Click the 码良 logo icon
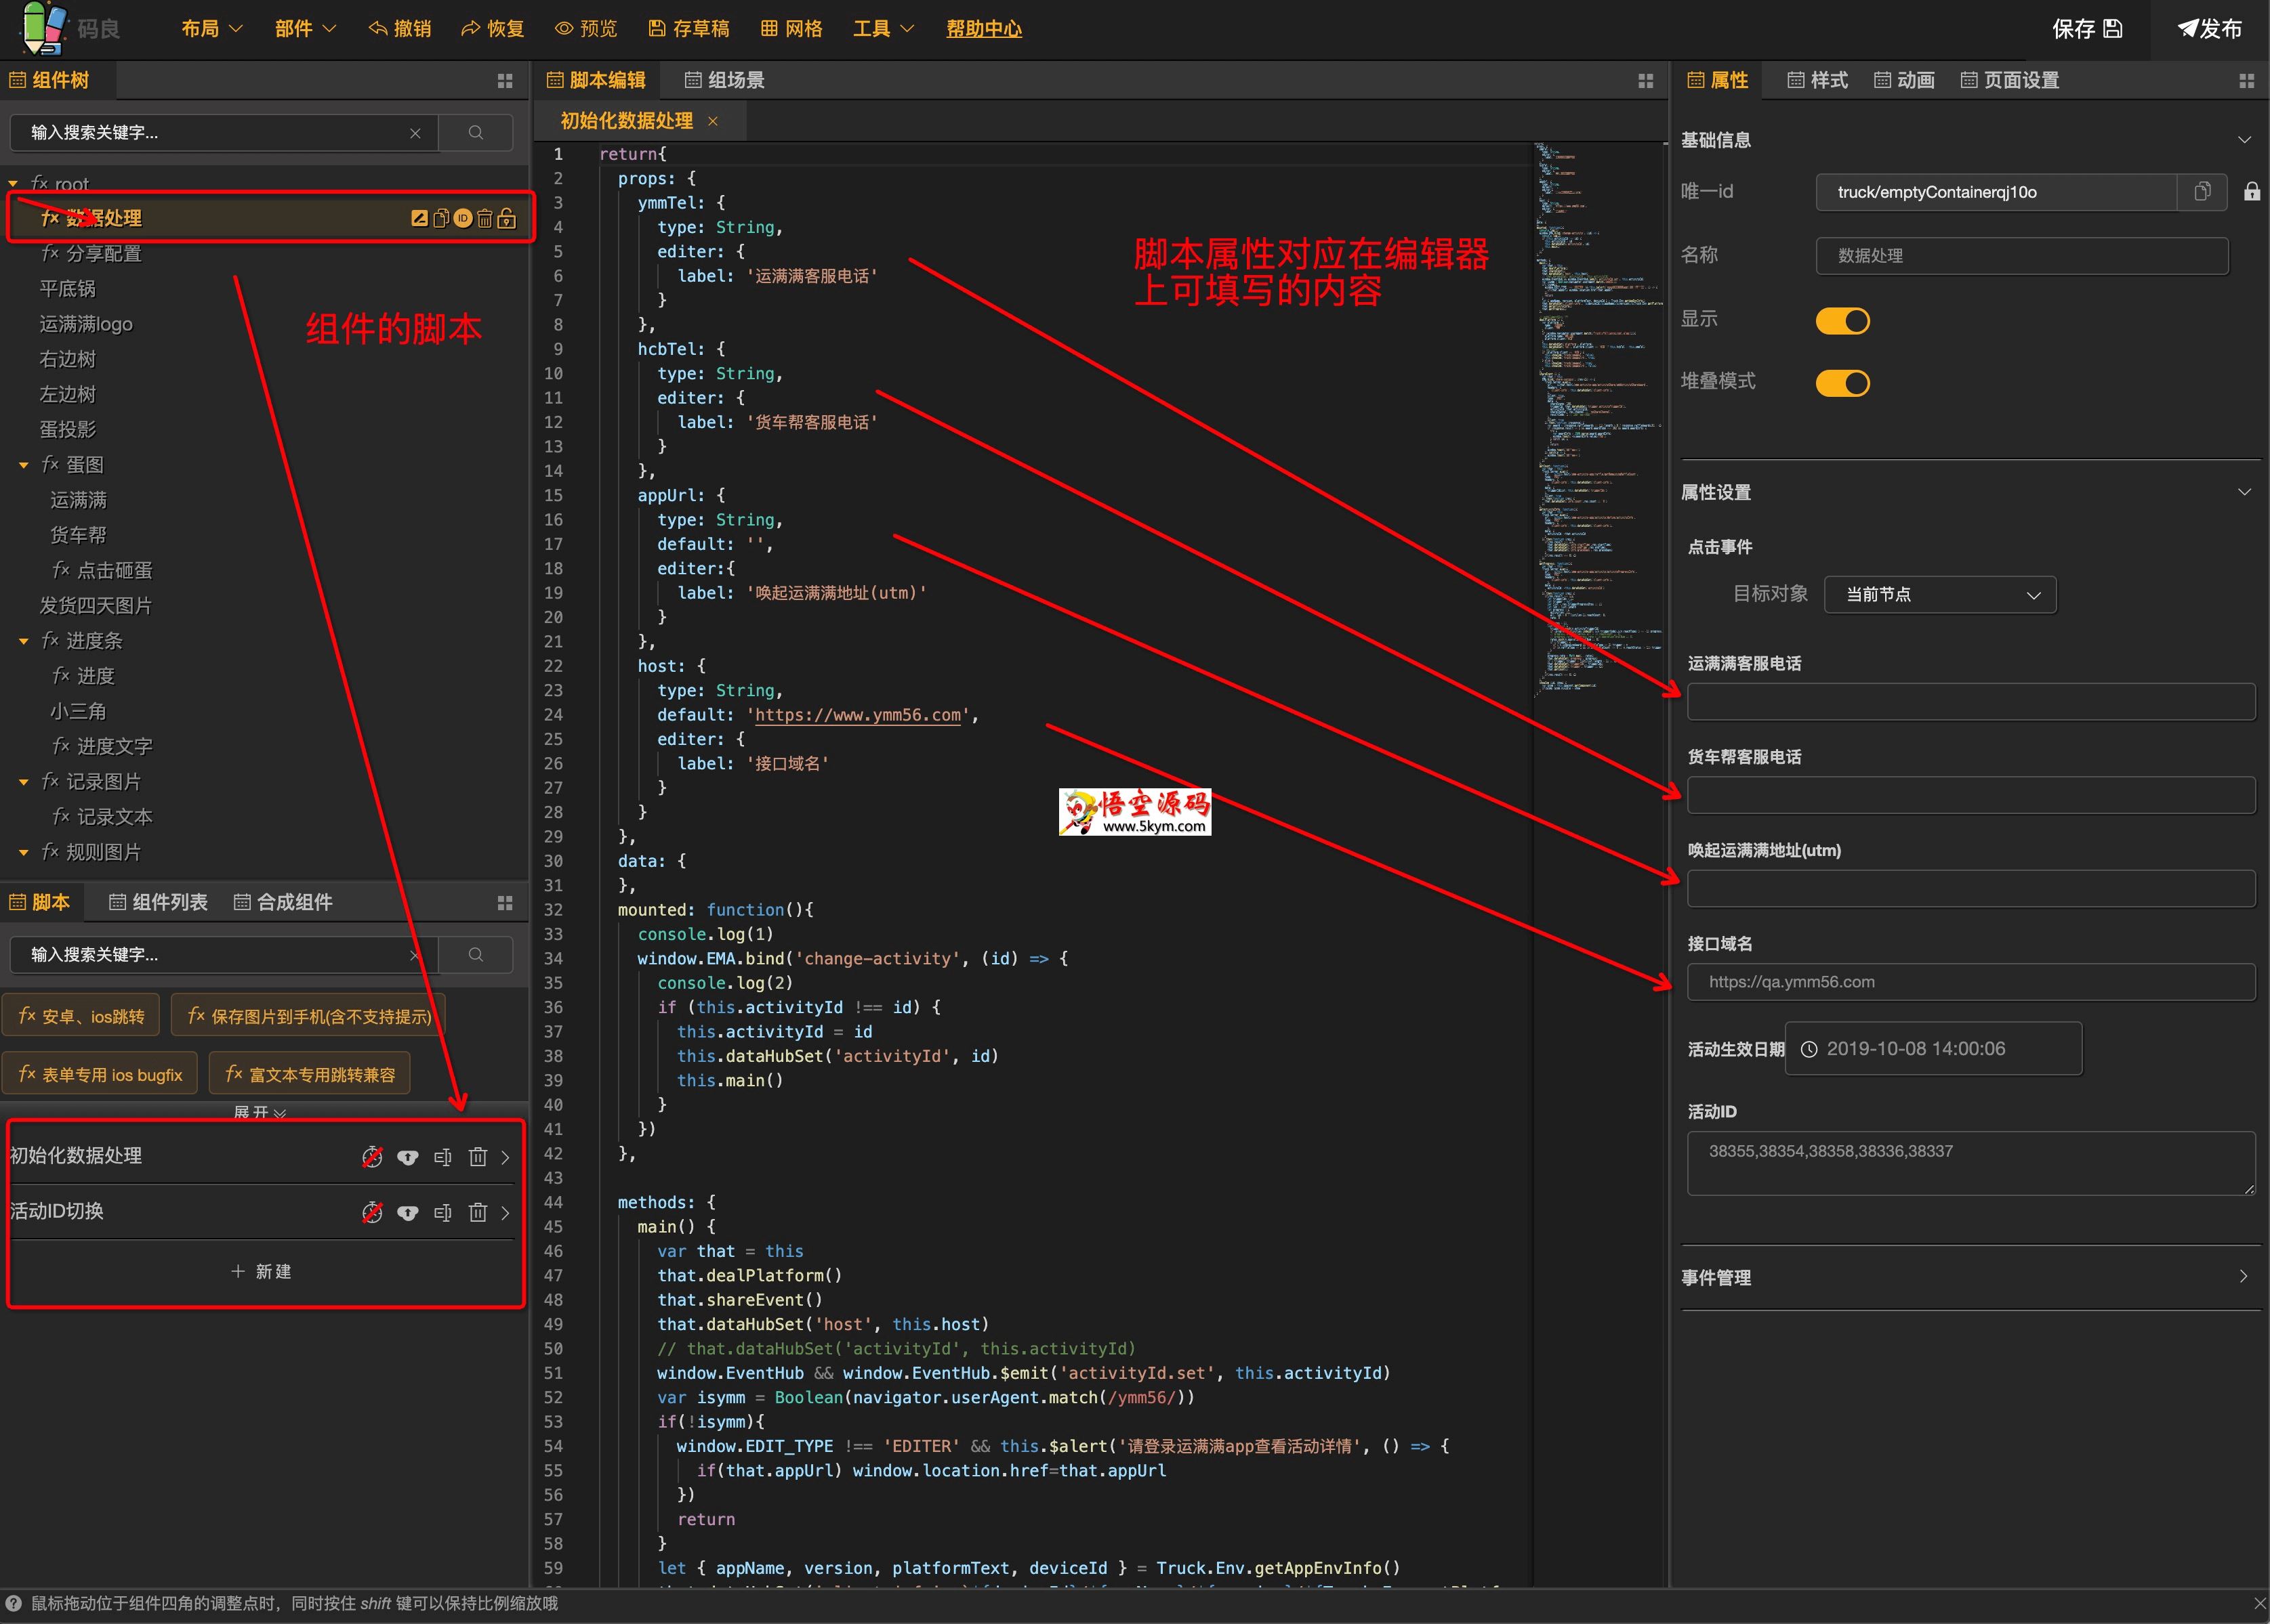Screen dimensions: 2270x1624 tap(44, 28)
